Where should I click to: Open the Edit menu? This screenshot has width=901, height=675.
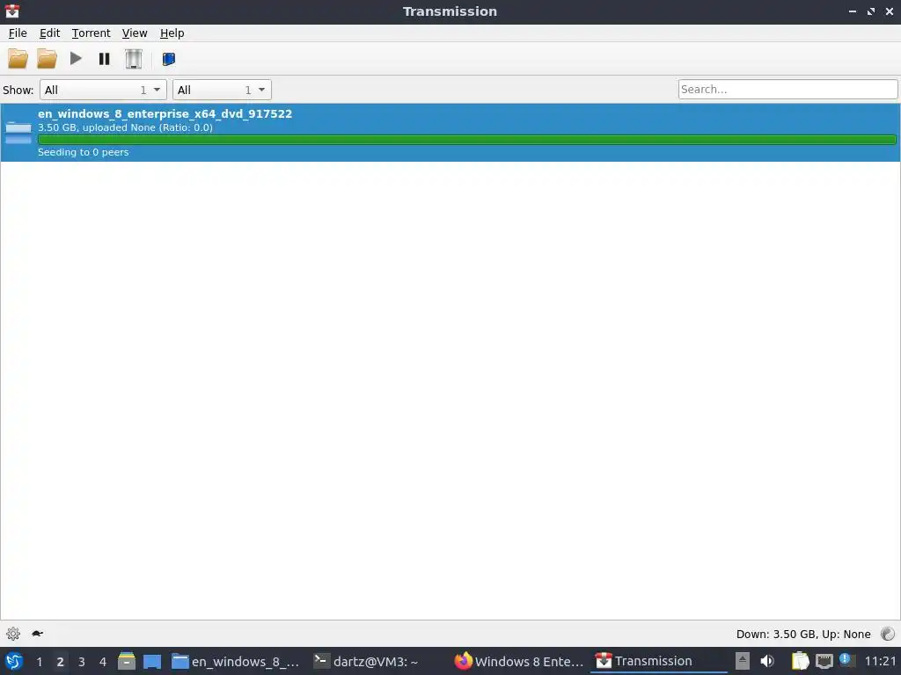(x=49, y=33)
